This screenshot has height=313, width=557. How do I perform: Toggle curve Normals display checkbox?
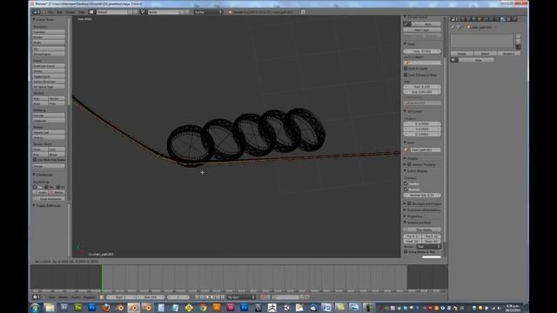tap(406, 190)
